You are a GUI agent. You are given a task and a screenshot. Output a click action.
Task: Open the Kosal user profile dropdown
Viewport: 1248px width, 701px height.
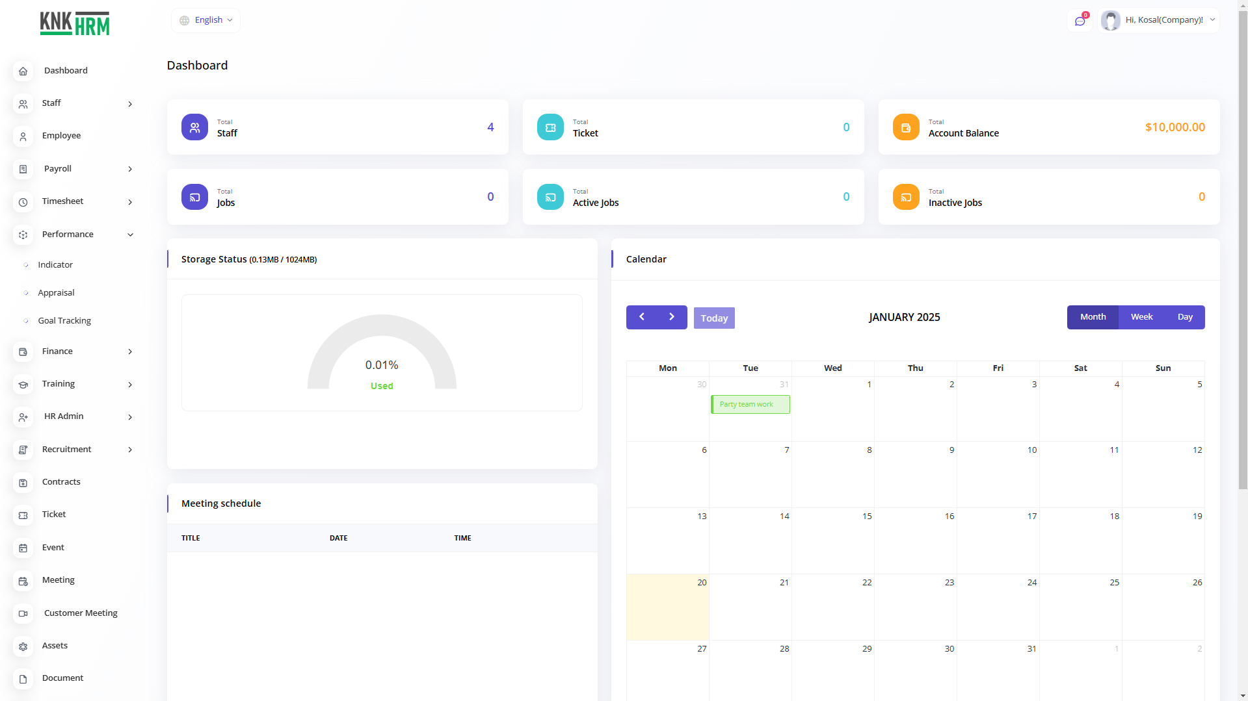tap(1158, 20)
